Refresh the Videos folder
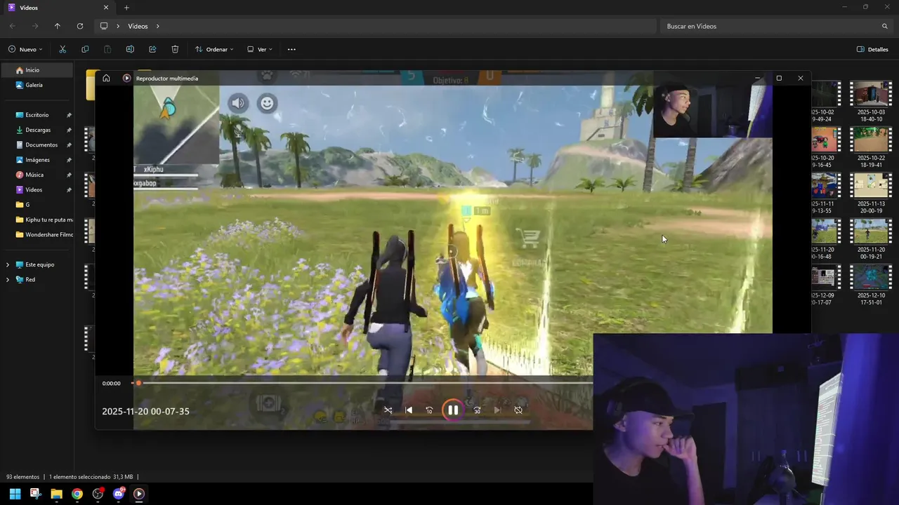The height and width of the screenshot is (505, 899). 80,26
